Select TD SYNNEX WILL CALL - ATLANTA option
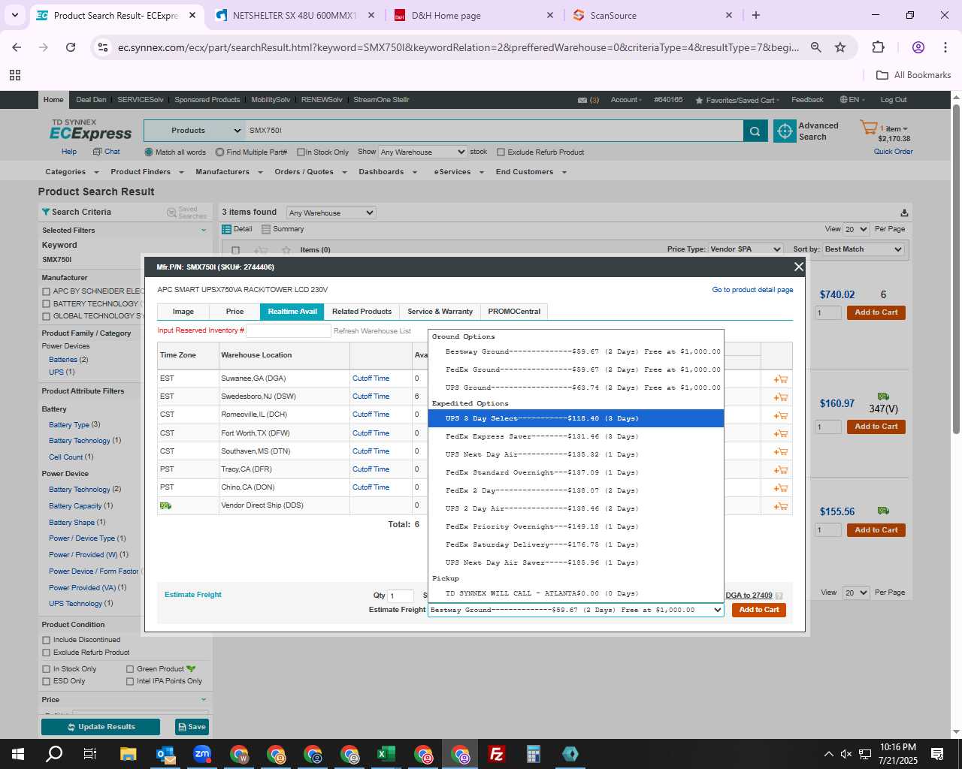 [576, 593]
